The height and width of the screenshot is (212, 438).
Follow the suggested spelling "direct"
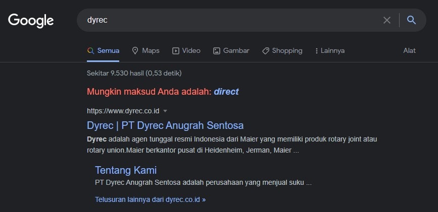click(x=226, y=92)
